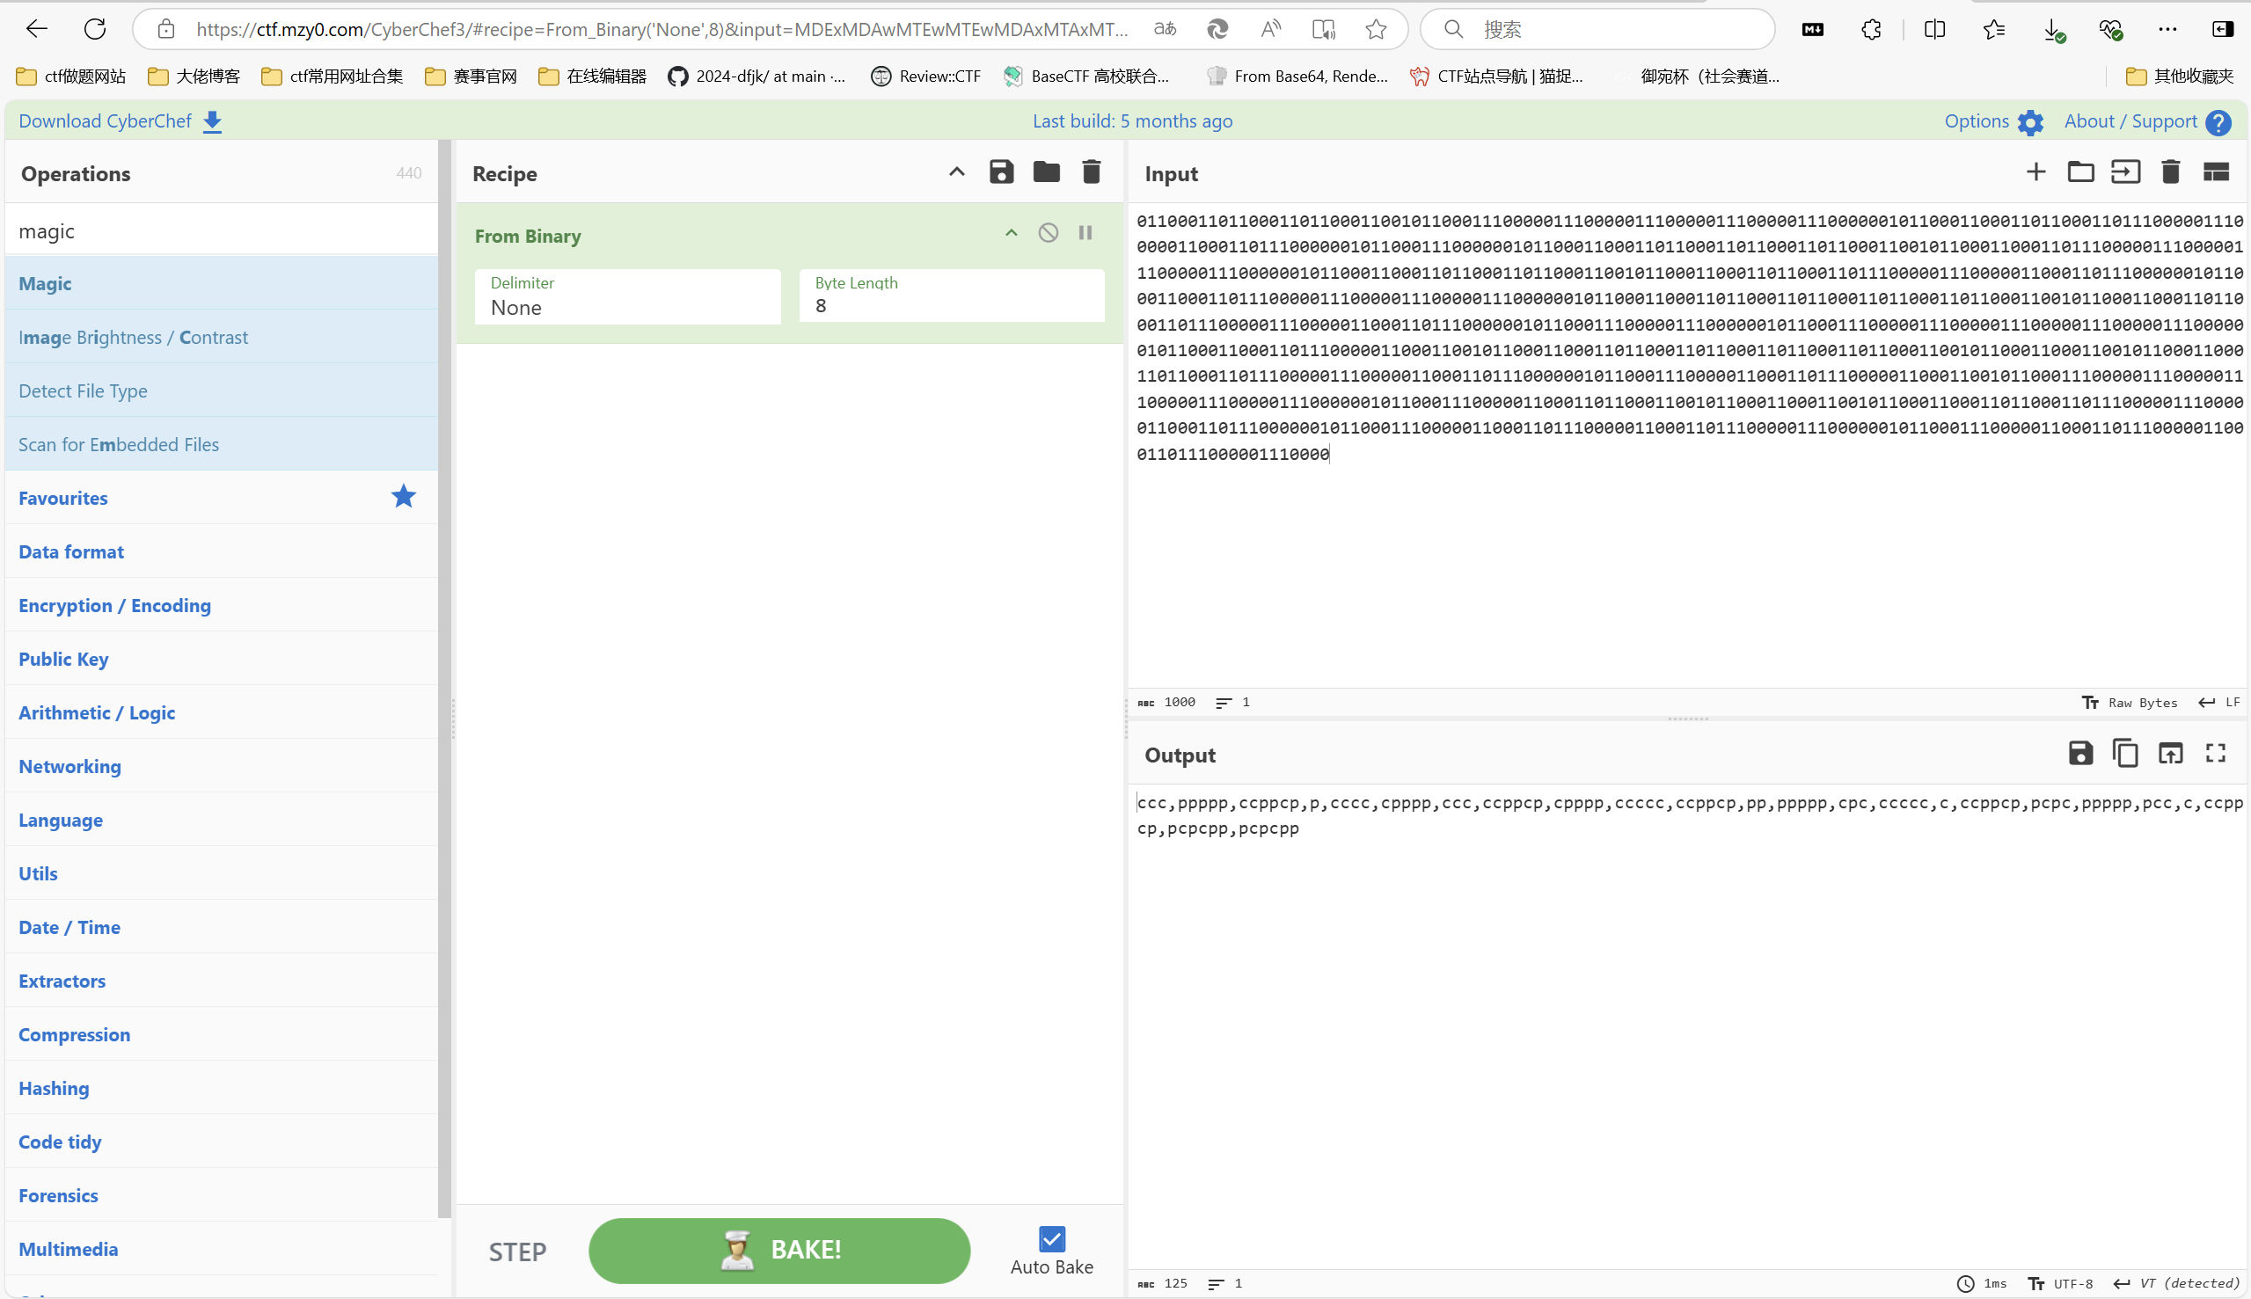The image size is (2251, 1299).
Task: Save the current recipe
Action: [1001, 172]
